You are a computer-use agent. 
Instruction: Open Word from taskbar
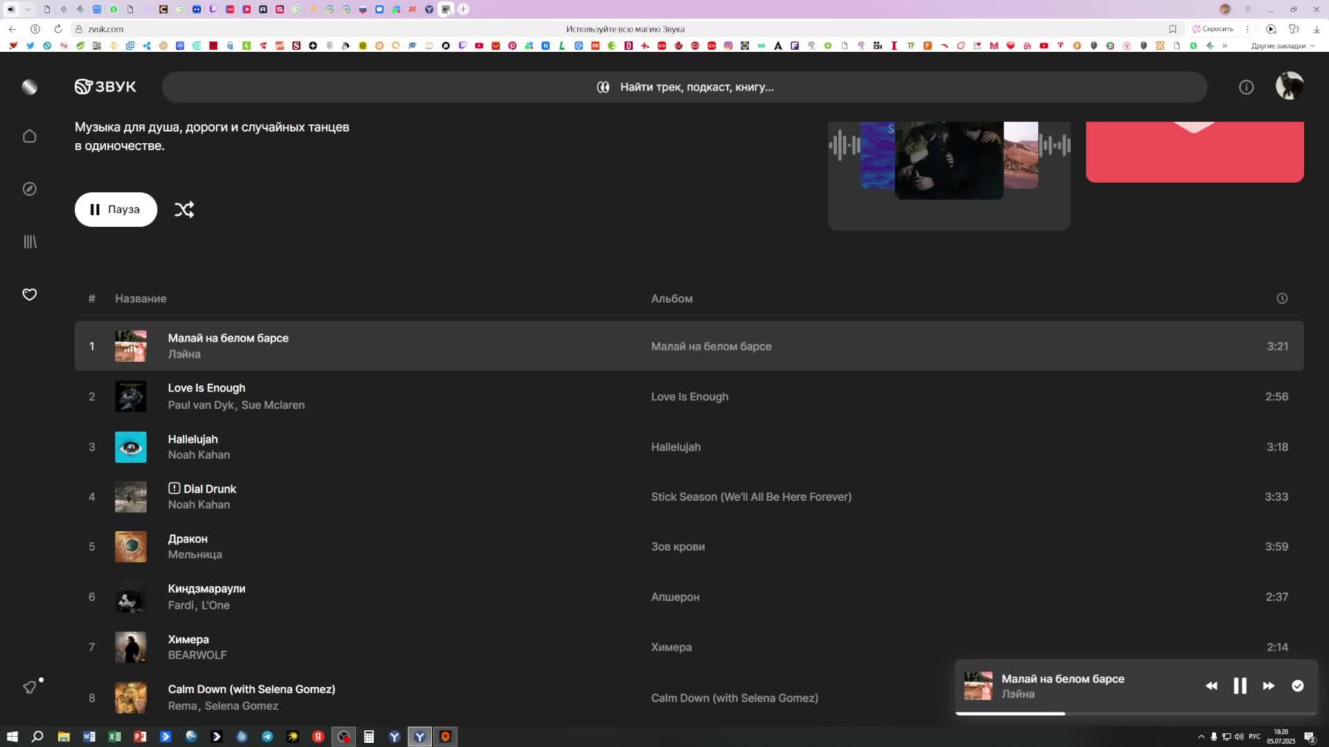click(89, 737)
